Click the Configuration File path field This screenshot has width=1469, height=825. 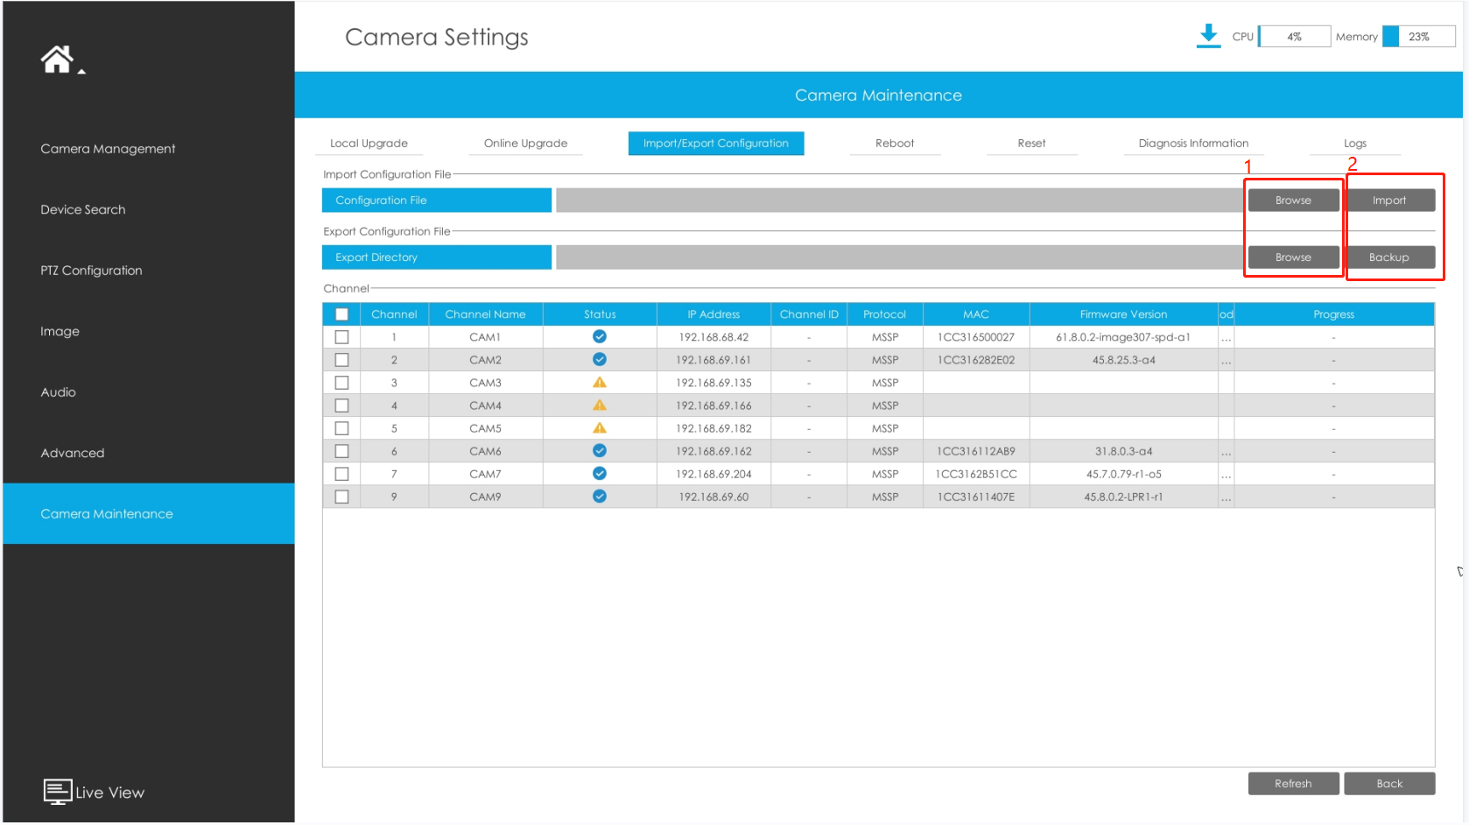899,201
